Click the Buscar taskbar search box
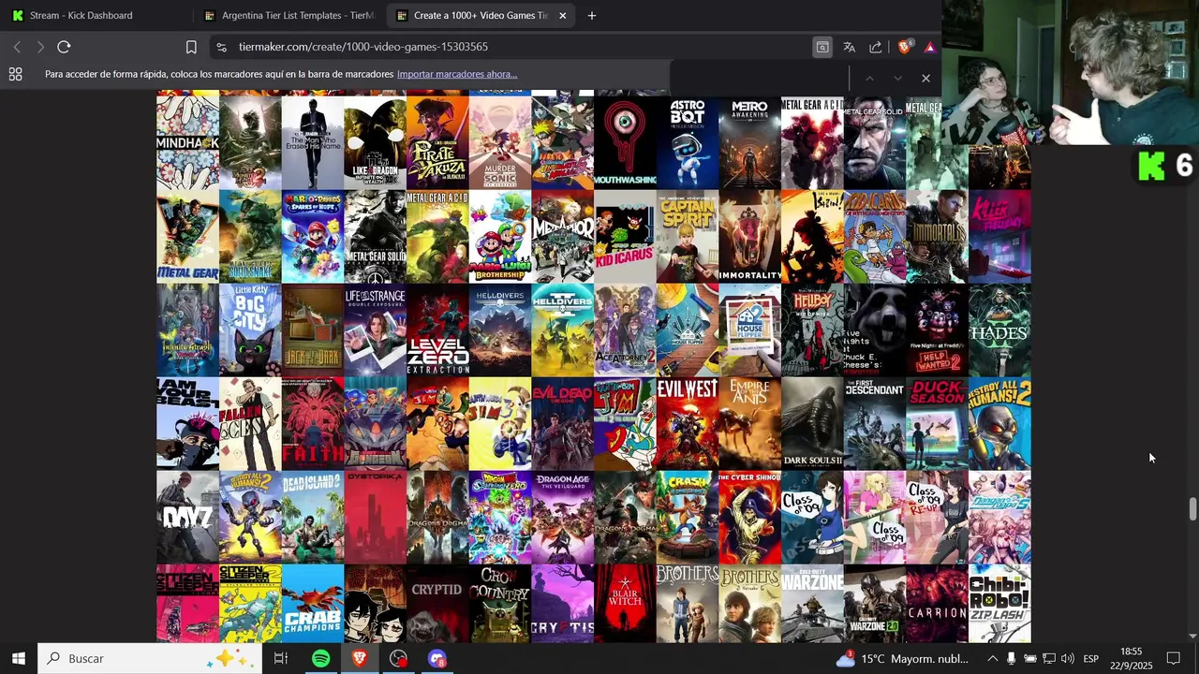Viewport: 1199px width, 674px height. point(150,658)
